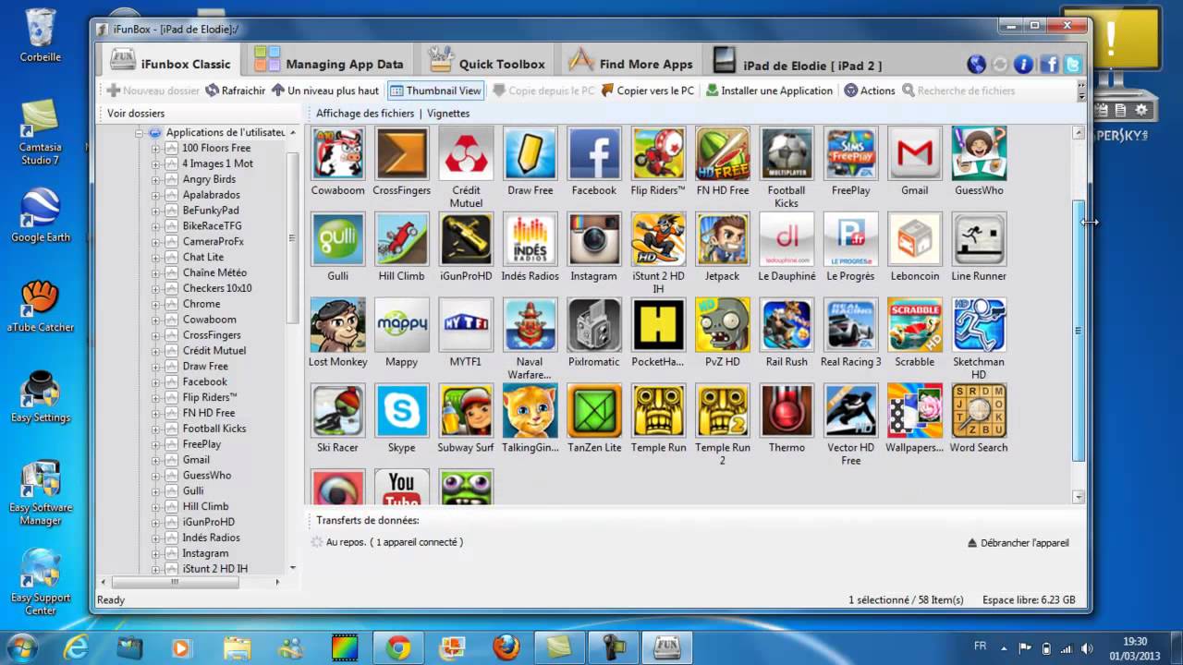The height and width of the screenshot is (665, 1183).
Task: Select the Real Racing 3 app icon
Action: [850, 325]
